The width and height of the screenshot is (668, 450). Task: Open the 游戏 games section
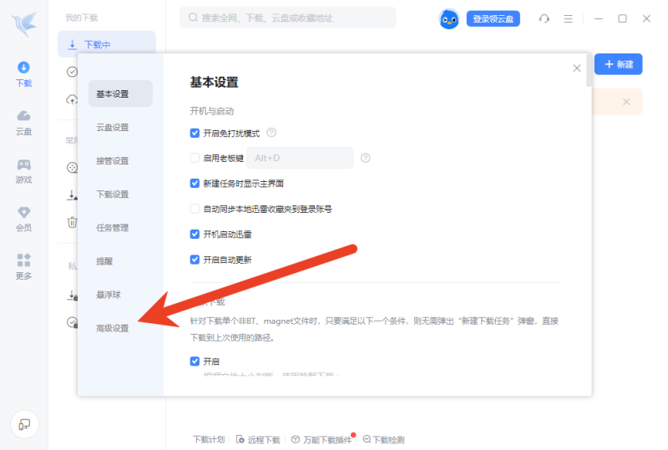click(x=24, y=171)
